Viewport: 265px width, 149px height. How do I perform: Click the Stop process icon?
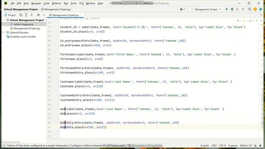(243, 9)
